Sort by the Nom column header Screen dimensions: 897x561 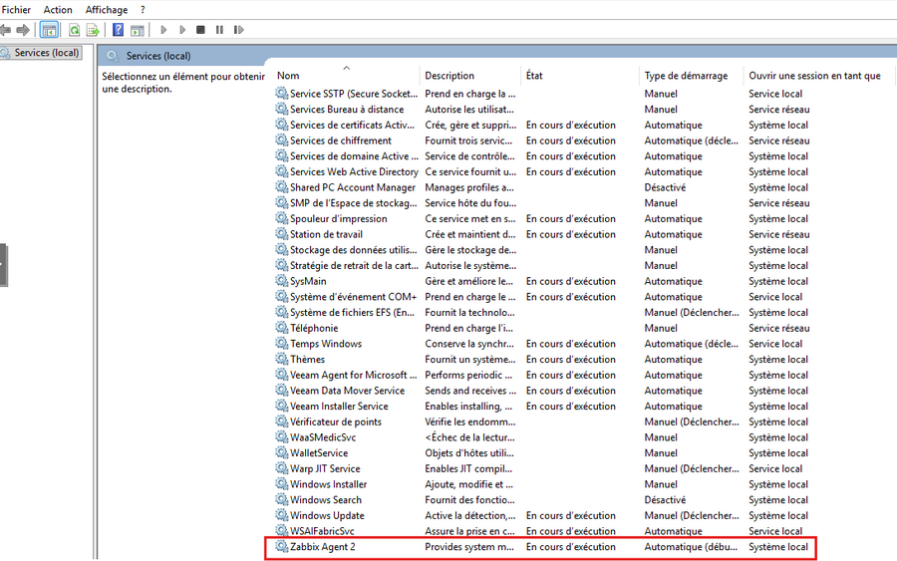pos(288,76)
